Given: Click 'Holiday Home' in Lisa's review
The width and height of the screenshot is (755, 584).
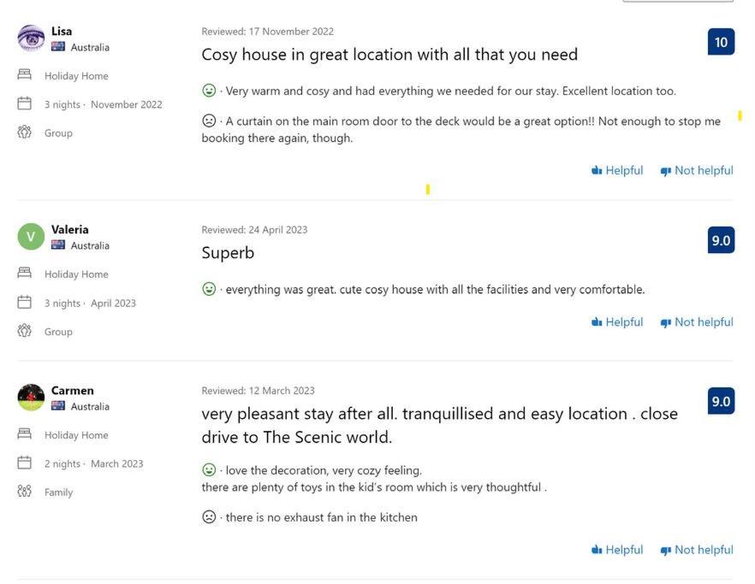Looking at the screenshot, I should (x=76, y=76).
